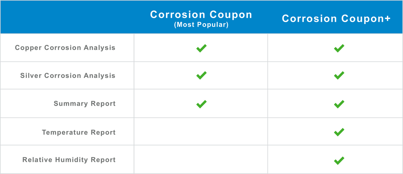Click Relative Humidity Report checkmark in Coupon+ column

click(339, 161)
